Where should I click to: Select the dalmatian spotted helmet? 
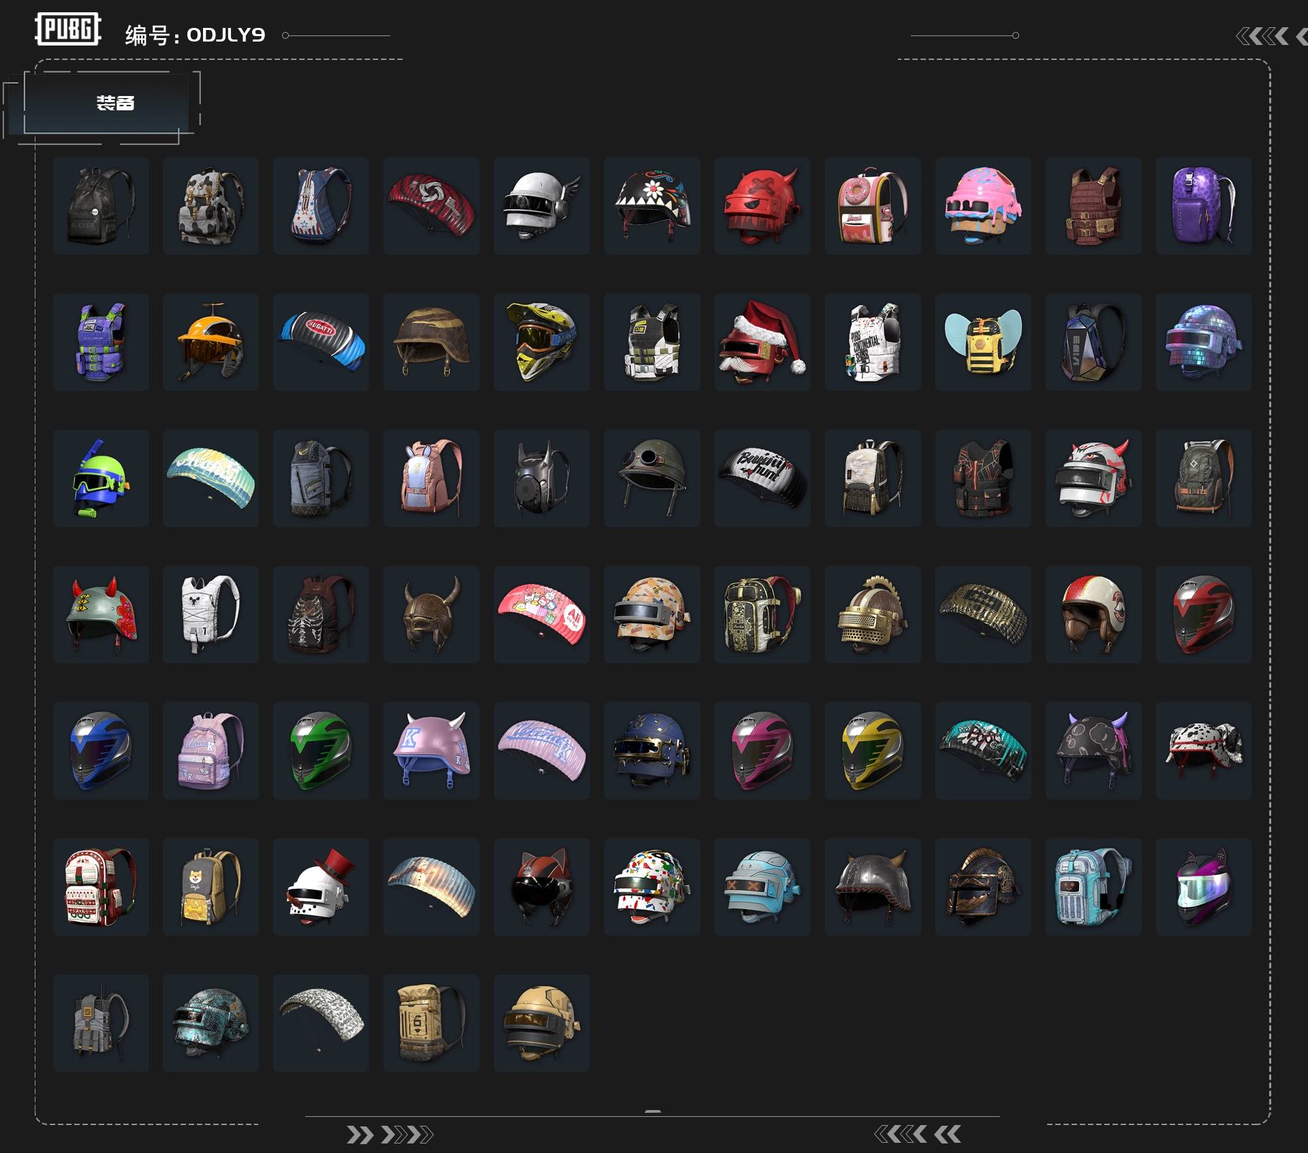click(1204, 751)
